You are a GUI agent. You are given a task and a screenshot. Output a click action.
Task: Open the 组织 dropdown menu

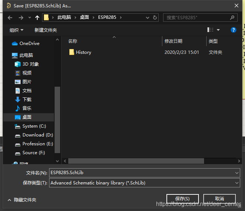click(16, 30)
